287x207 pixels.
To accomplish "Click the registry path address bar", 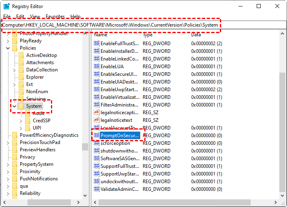I will tap(143, 25).
